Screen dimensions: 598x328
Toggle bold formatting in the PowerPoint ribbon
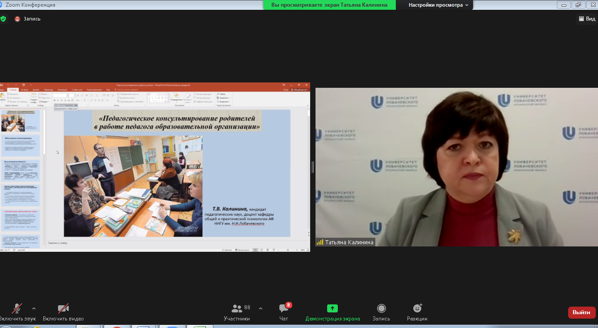click(x=54, y=101)
